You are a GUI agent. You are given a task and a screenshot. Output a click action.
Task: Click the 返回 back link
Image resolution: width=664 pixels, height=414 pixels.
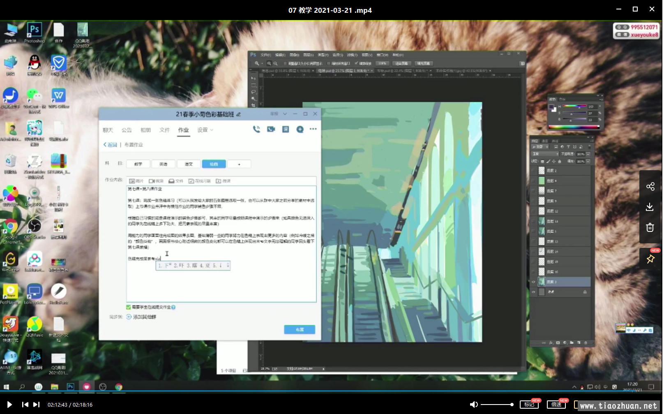pos(111,145)
